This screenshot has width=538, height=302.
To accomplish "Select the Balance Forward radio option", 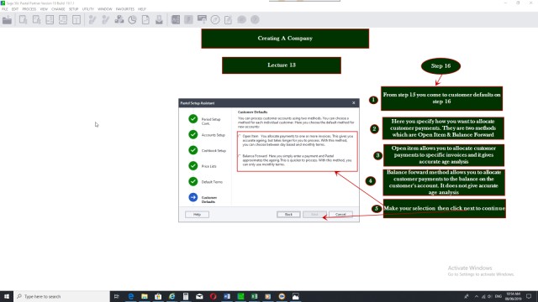I will [x=240, y=156].
